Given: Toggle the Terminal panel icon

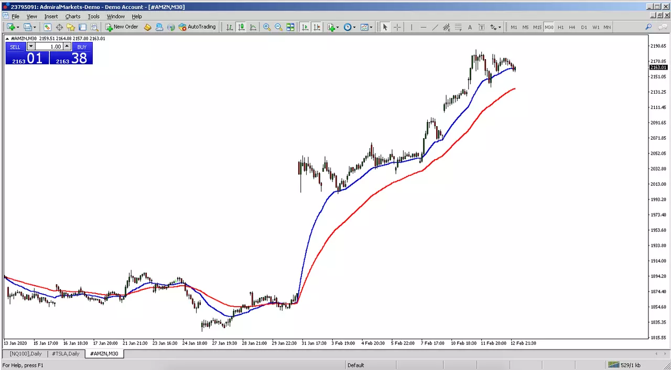Looking at the screenshot, I should (82, 27).
